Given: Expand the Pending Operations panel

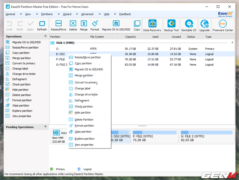Looking at the screenshot, I should 45,126.
